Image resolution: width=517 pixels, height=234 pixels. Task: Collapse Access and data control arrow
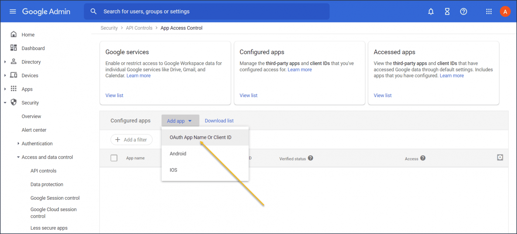[x=18, y=157]
